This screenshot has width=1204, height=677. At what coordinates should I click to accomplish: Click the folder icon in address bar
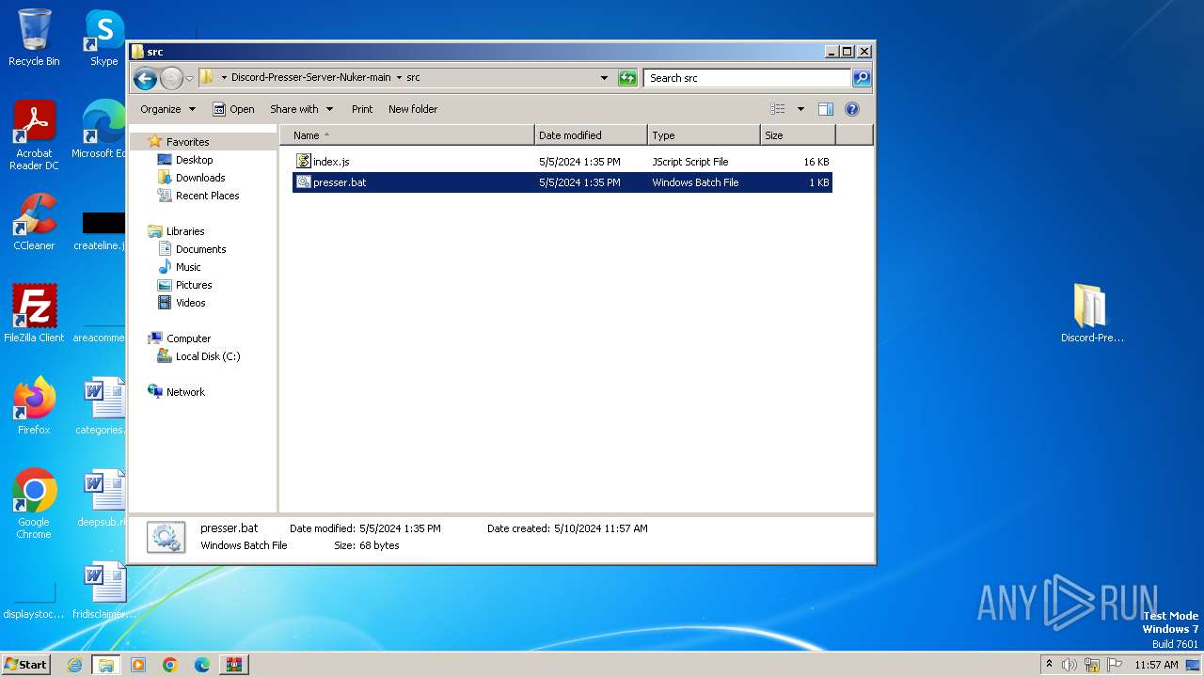tap(207, 78)
